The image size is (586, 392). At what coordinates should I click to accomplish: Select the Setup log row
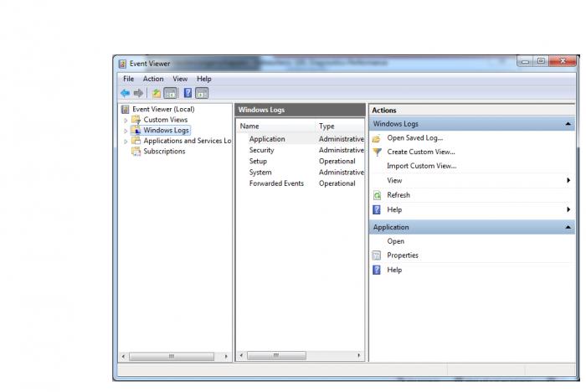[300, 161]
